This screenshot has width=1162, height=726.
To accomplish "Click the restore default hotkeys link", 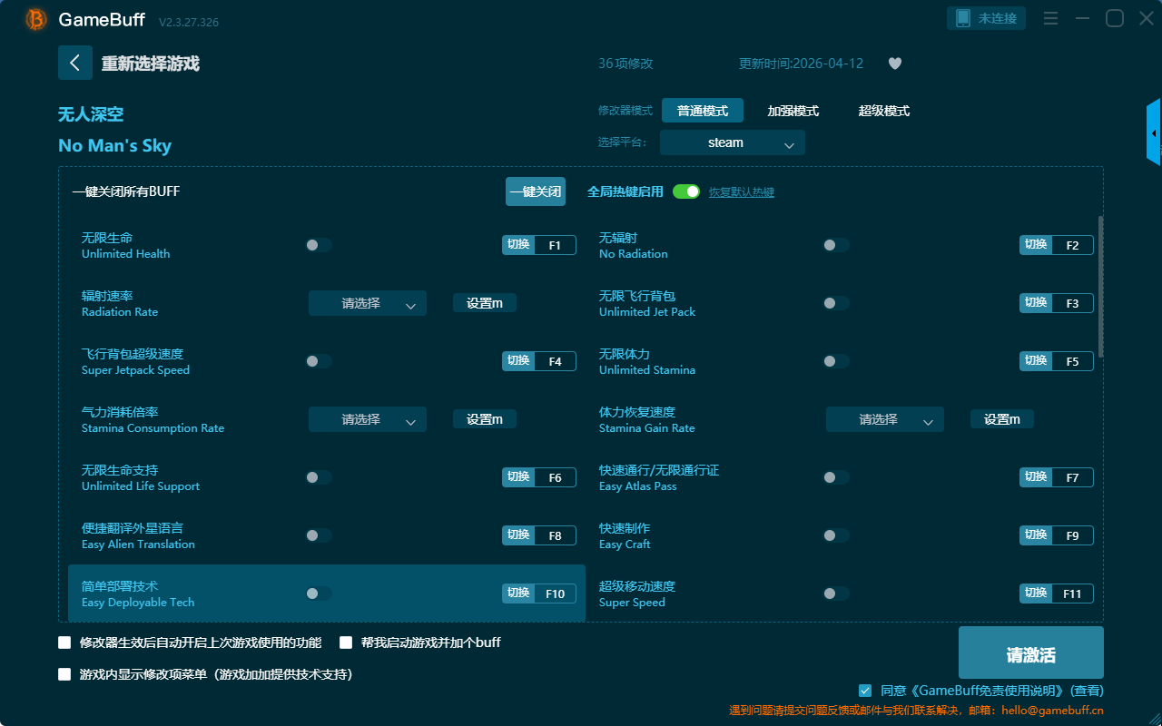I will (x=741, y=192).
